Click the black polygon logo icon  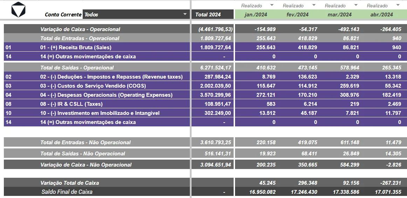[x=19, y=9]
